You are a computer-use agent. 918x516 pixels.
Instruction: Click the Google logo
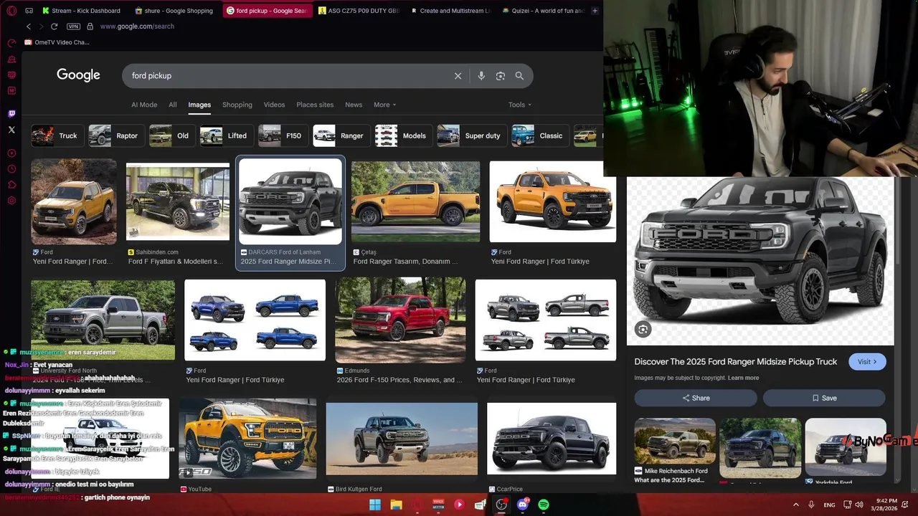78,75
